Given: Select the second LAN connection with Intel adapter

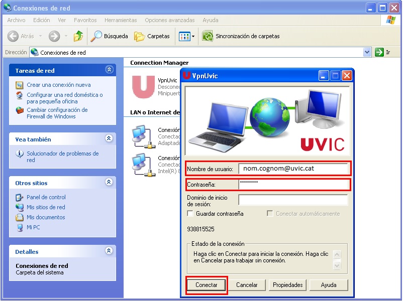Looking at the screenshot, I should (143, 165).
